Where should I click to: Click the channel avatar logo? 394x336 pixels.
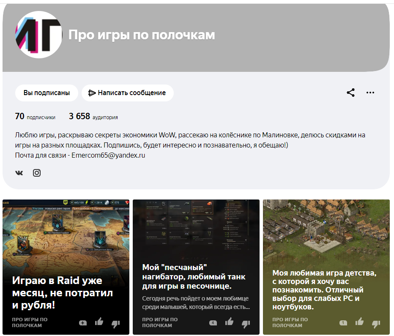[x=39, y=35]
